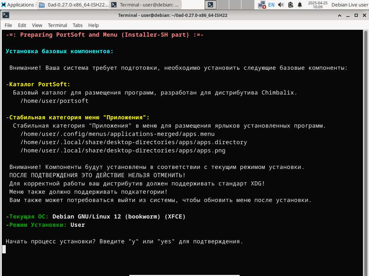
Task: Open the clock showing 2025-04-25 10:09
Action: pos(318,5)
